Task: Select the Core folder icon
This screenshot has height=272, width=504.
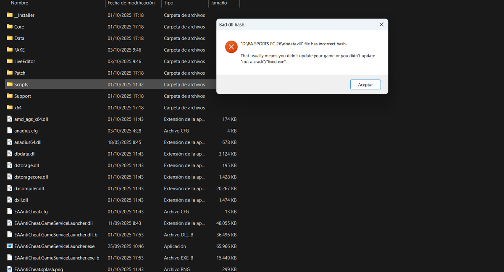Action: 10,26
